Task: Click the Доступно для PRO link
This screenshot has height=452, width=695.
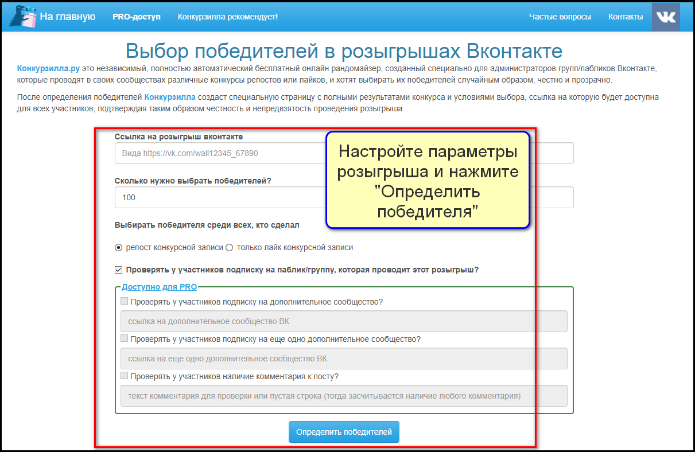Action: [159, 287]
